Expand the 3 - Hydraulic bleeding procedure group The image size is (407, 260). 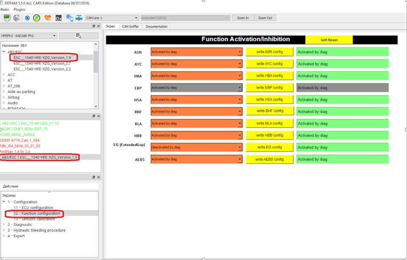pyautogui.click(x=4, y=230)
